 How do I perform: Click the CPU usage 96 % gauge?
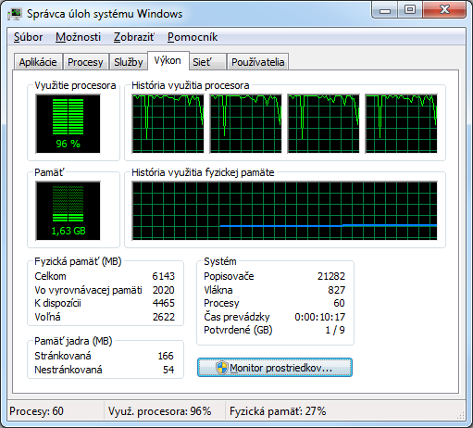(68, 124)
